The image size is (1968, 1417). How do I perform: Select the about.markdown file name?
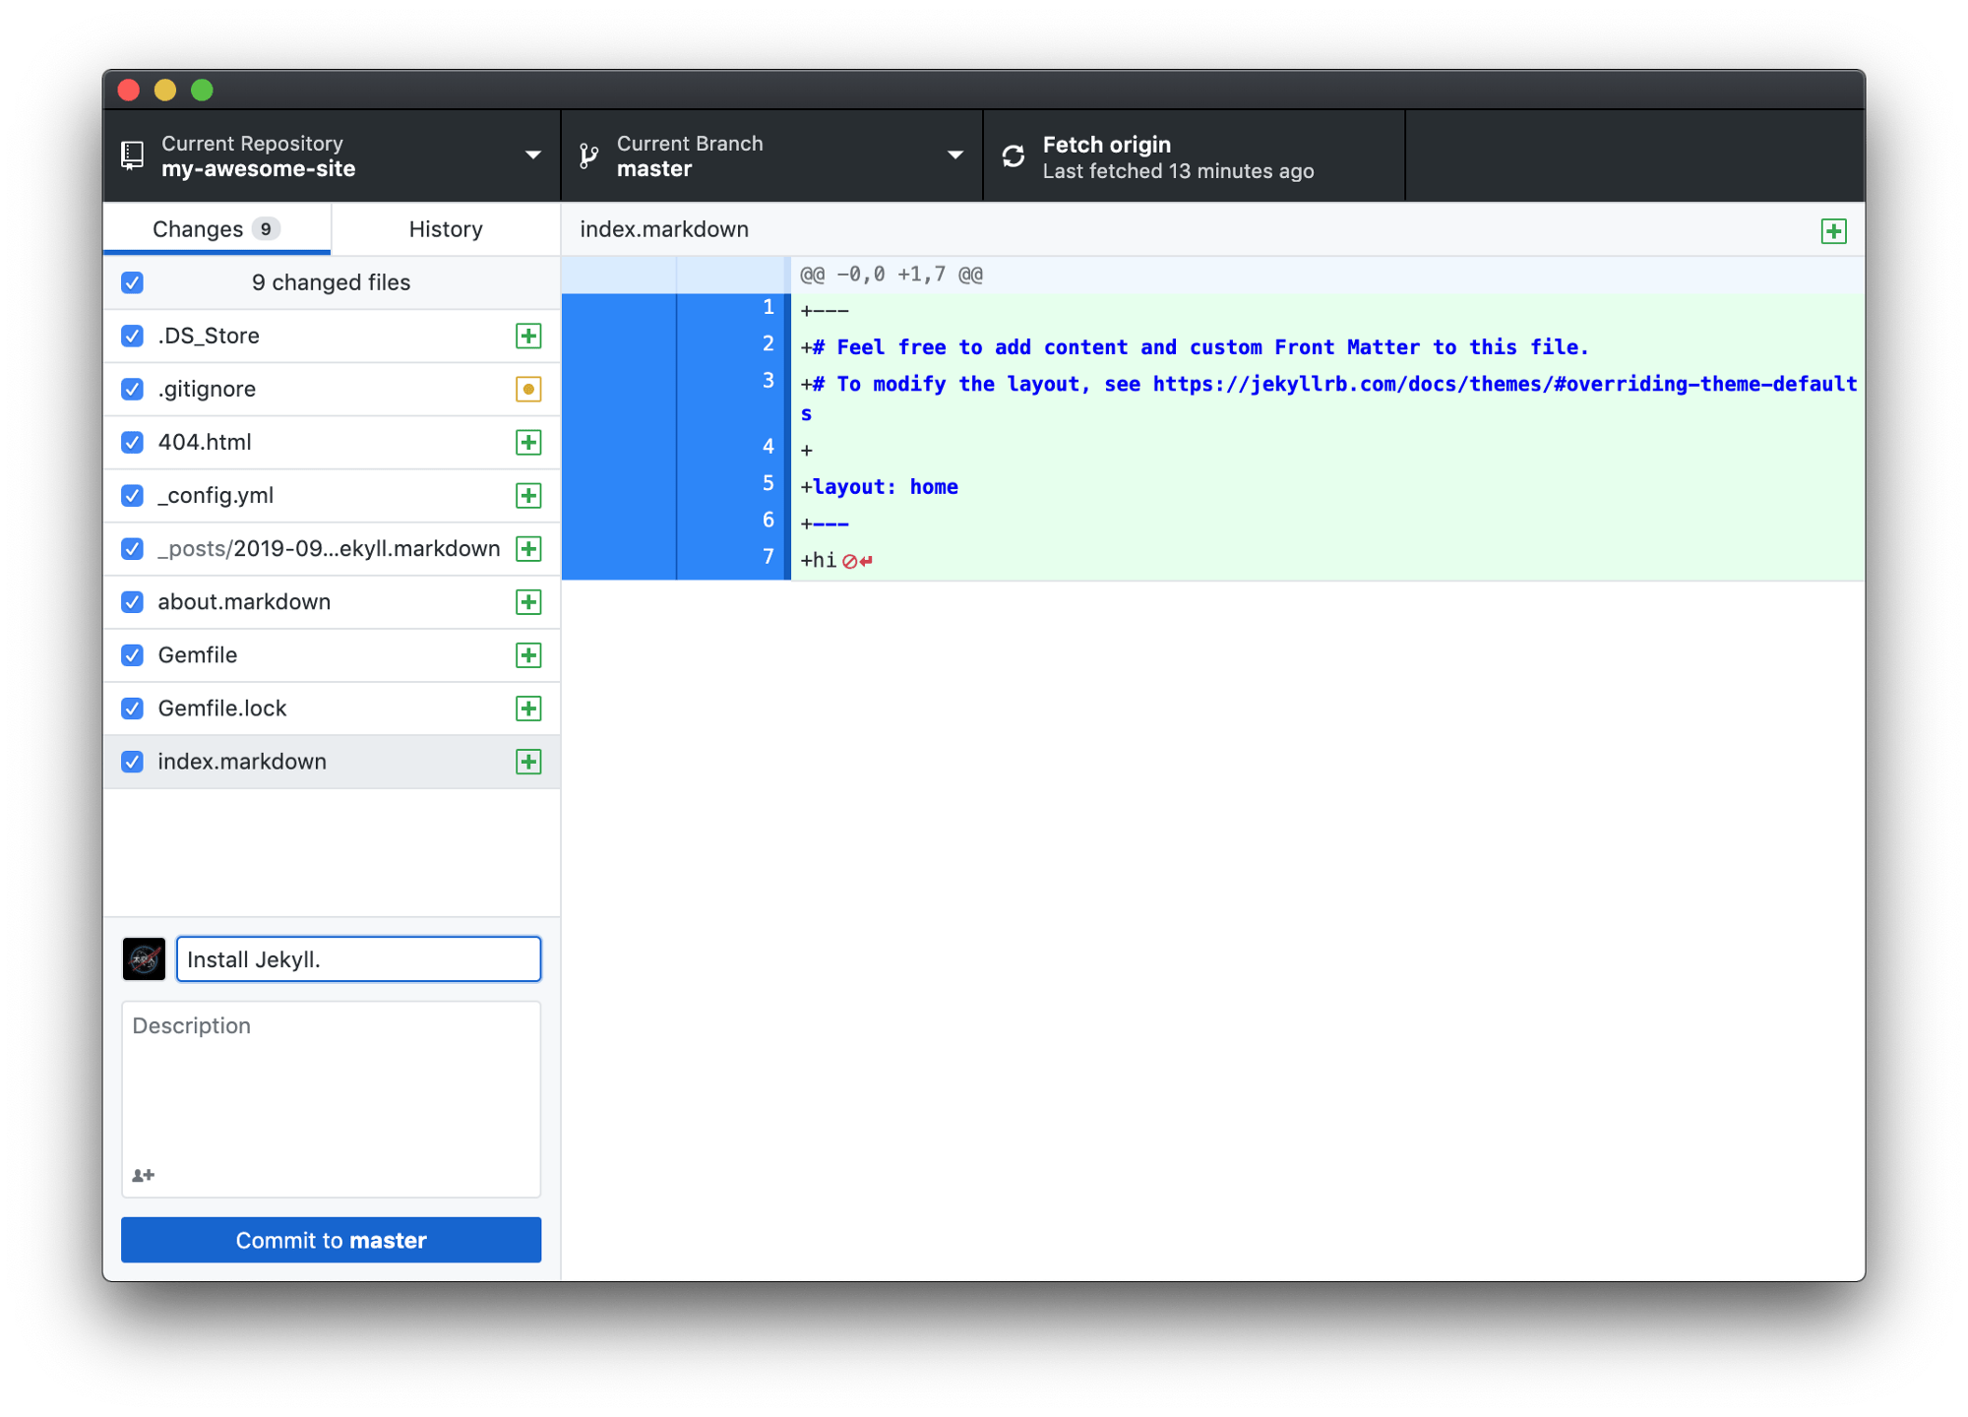tap(244, 601)
